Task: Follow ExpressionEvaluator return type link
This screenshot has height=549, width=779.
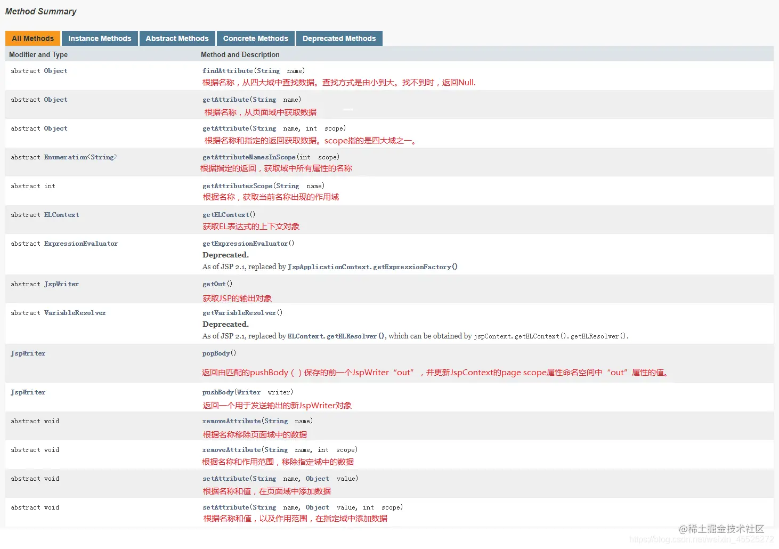Action: [81, 244]
